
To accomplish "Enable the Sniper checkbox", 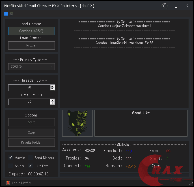I will click(11, 166).
